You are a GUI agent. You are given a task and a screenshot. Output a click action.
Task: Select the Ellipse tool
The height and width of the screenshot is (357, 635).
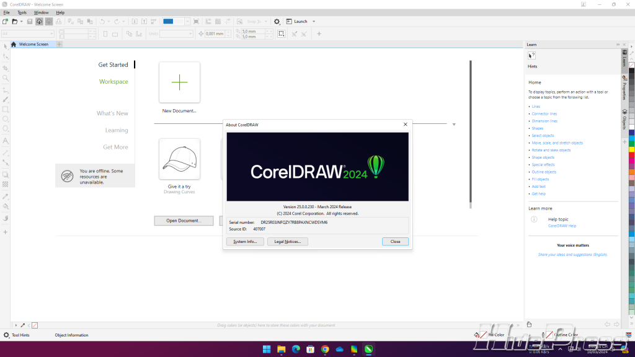6,119
